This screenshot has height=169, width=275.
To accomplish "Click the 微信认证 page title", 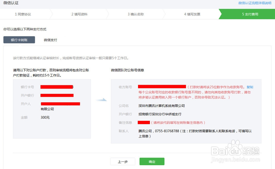I will pyautogui.click(x=11, y=3).
